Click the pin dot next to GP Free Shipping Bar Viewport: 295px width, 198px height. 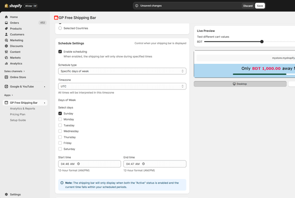[45, 103]
